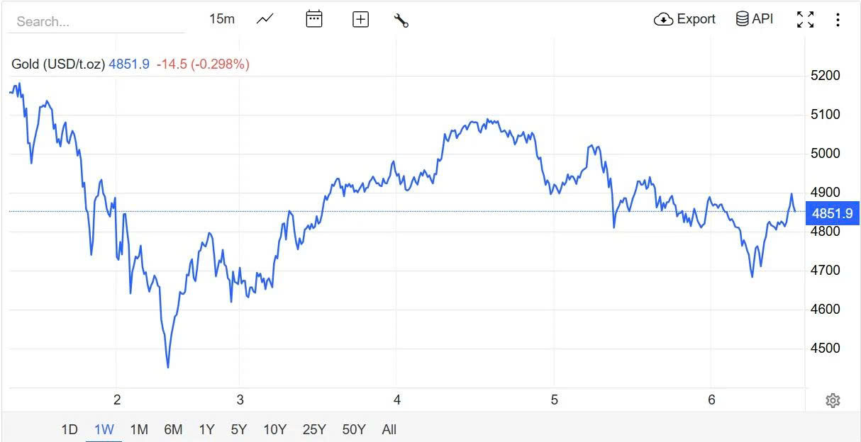This screenshot has height=442, width=861.
Task: Switch chart to 1Y range
Action: click(x=206, y=429)
